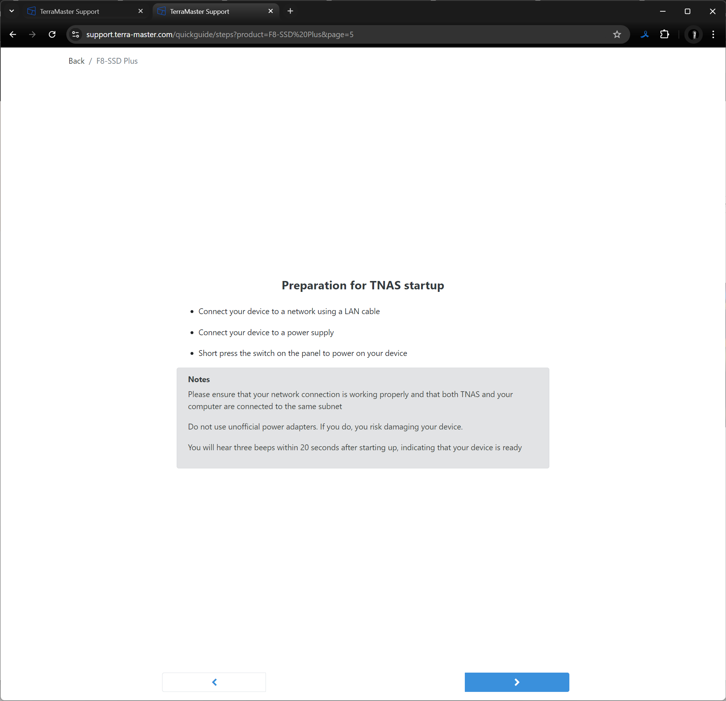Click the blue bird extension icon
Image resolution: width=726 pixels, height=701 pixels.
pyautogui.click(x=644, y=35)
